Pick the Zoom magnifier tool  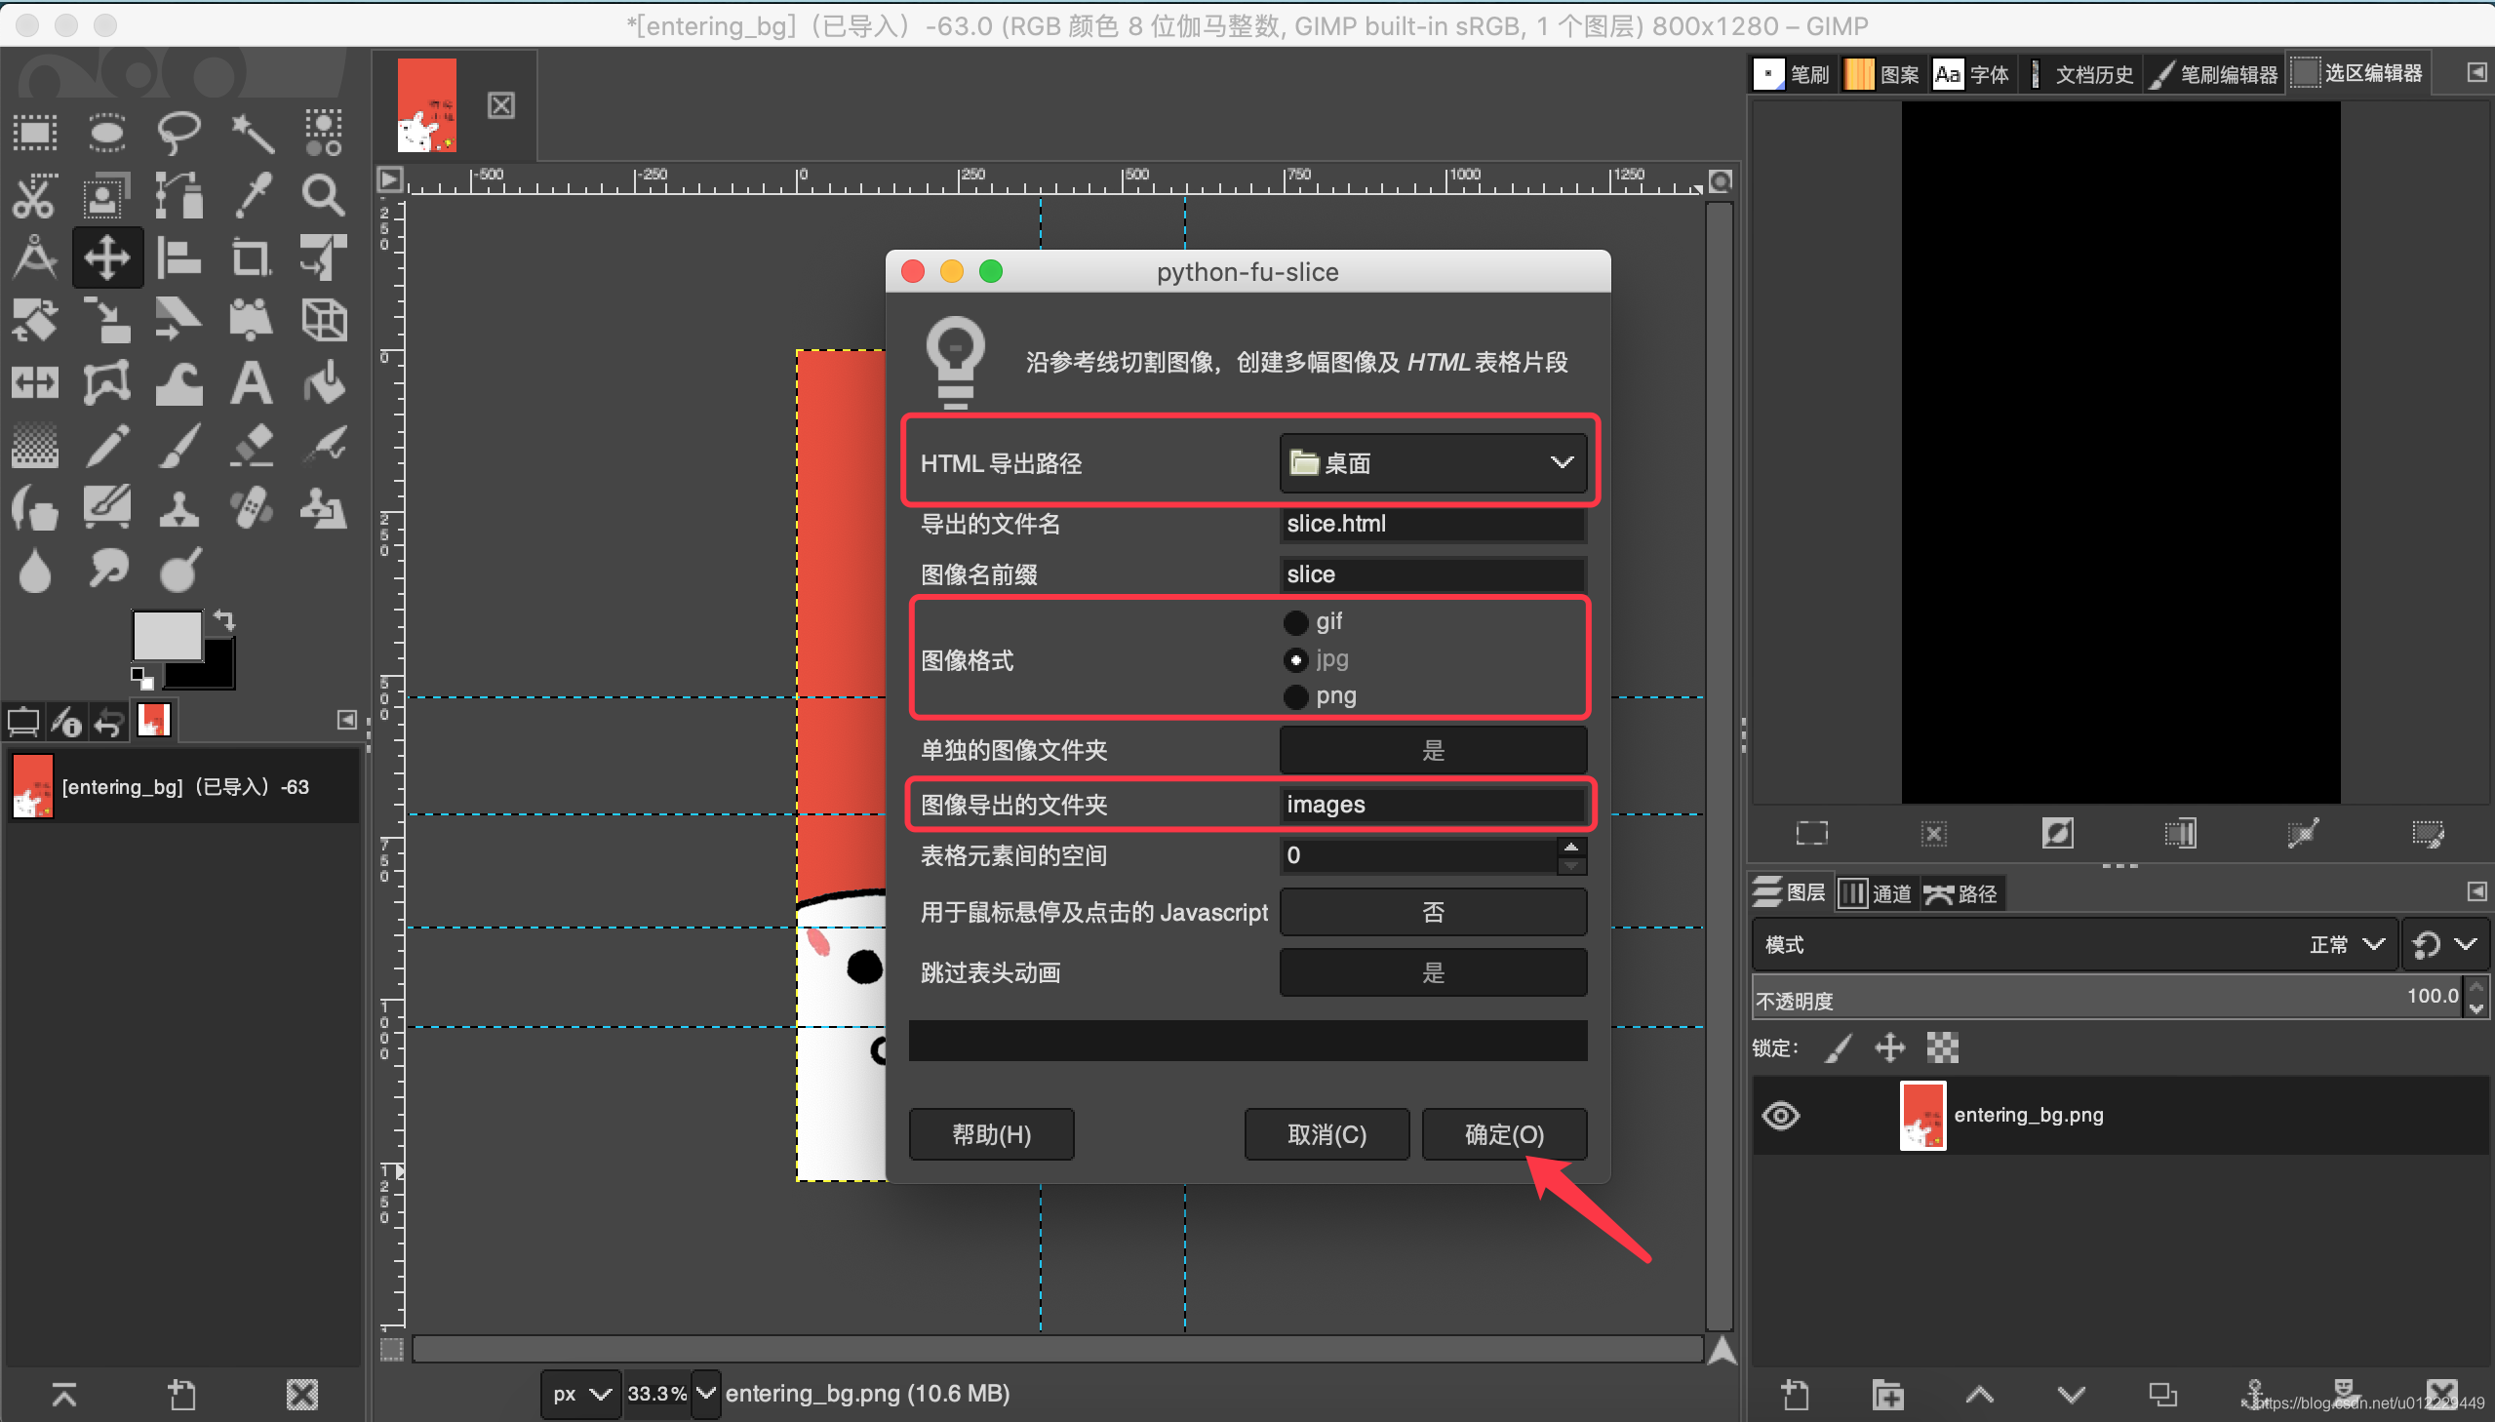[322, 195]
